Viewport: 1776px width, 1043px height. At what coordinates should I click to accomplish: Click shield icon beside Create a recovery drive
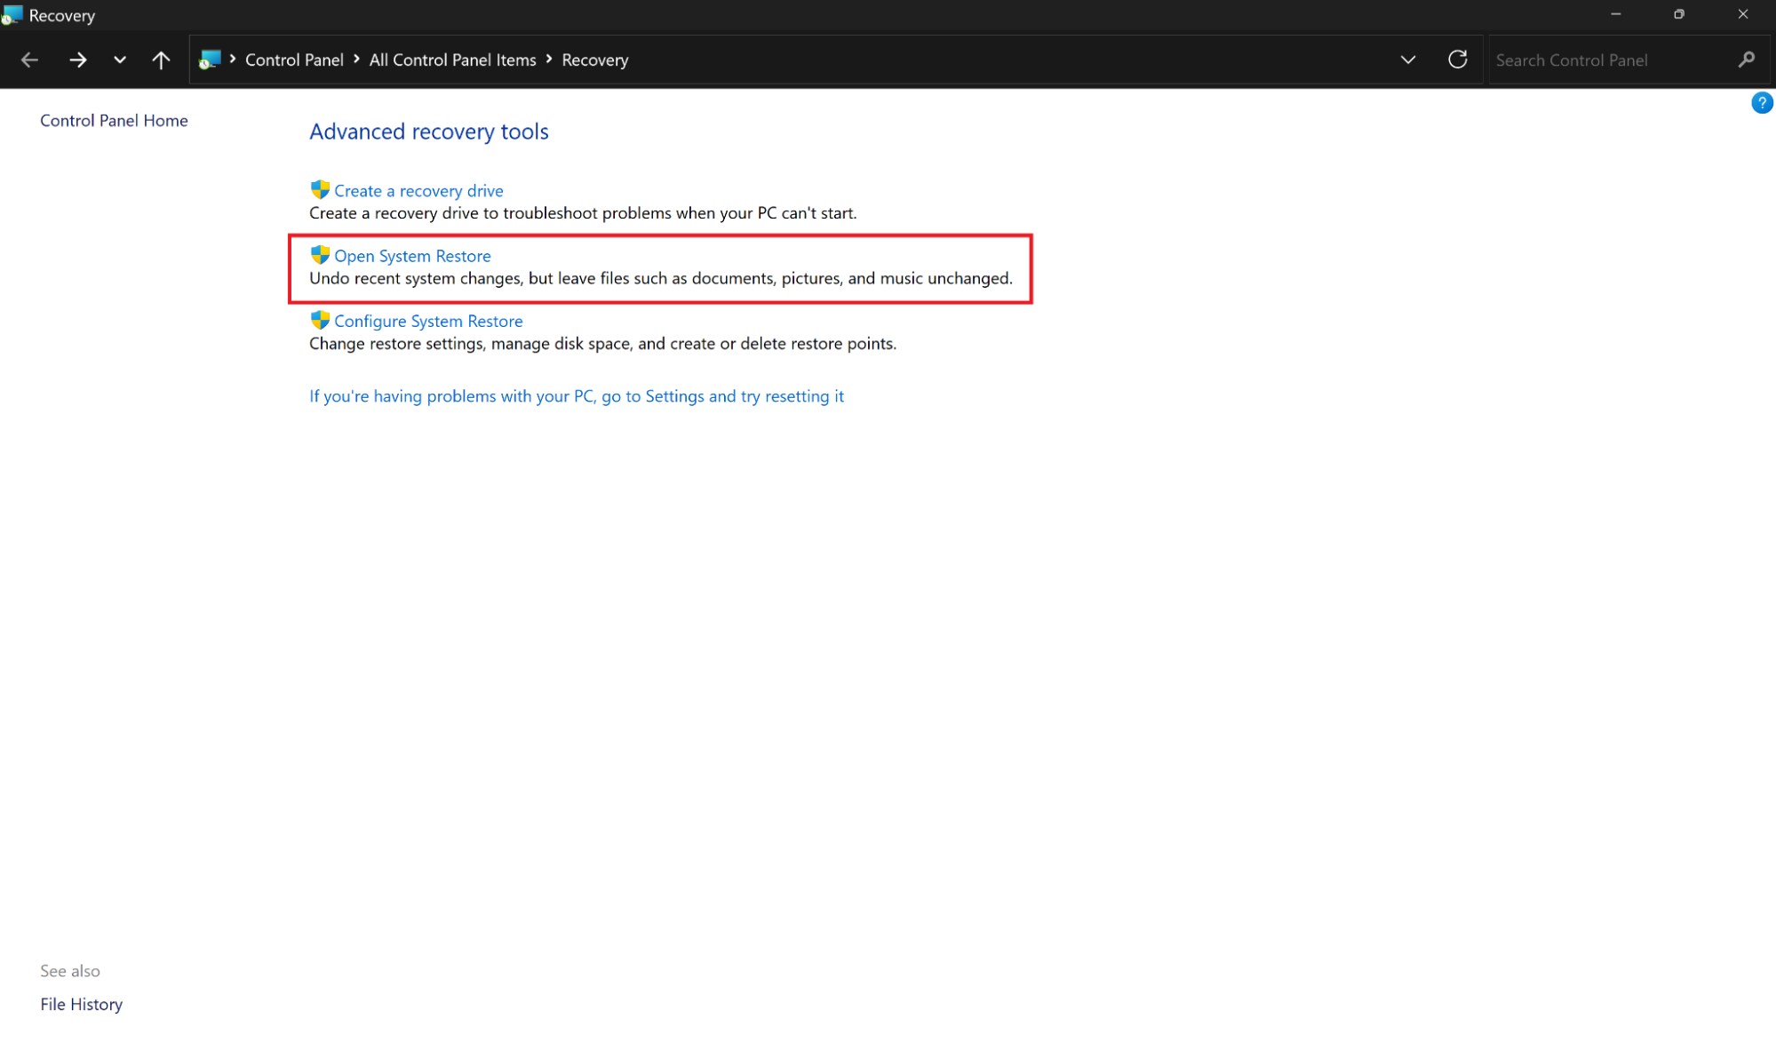[x=320, y=189]
